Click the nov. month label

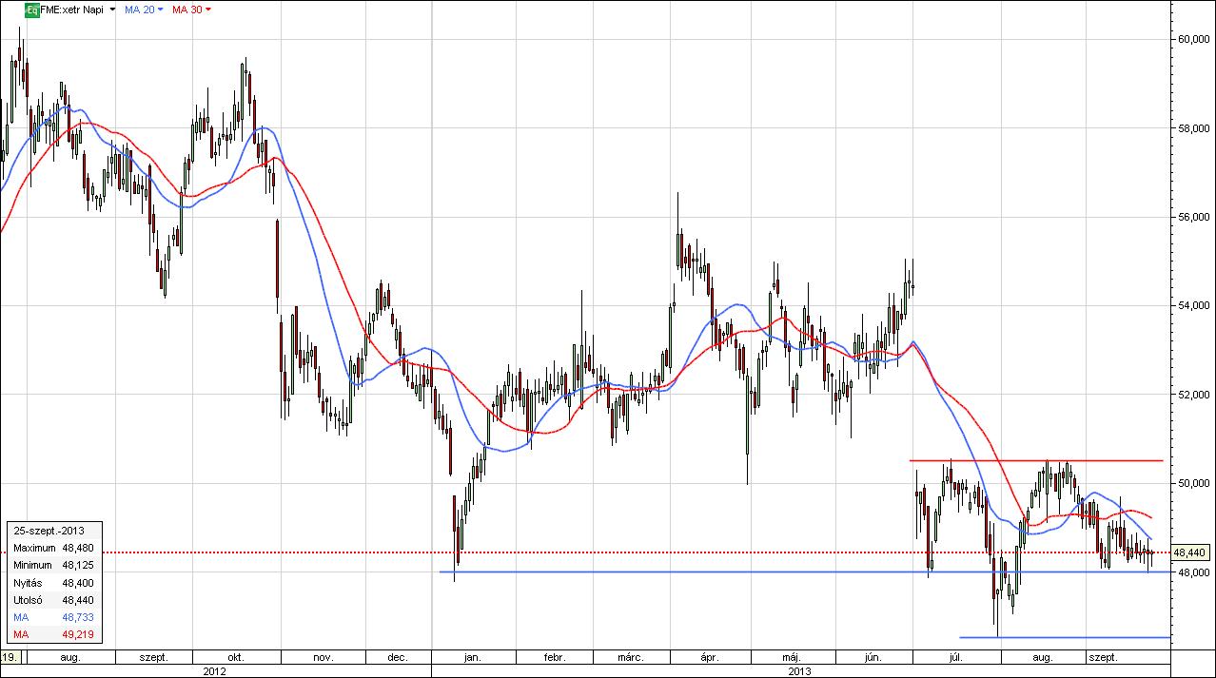pyautogui.click(x=323, y=657)
